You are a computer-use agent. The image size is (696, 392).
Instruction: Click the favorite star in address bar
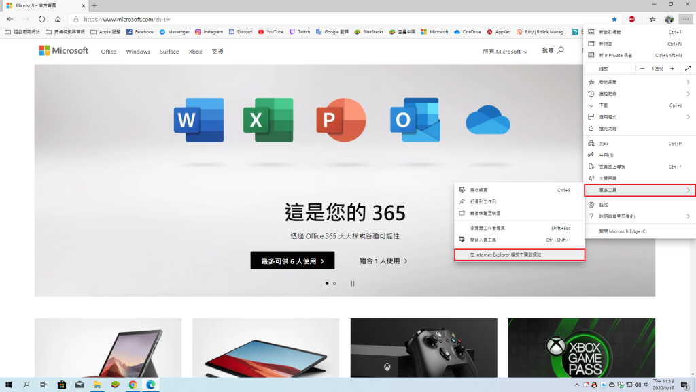pyautogui.click(x=614, y=19)
